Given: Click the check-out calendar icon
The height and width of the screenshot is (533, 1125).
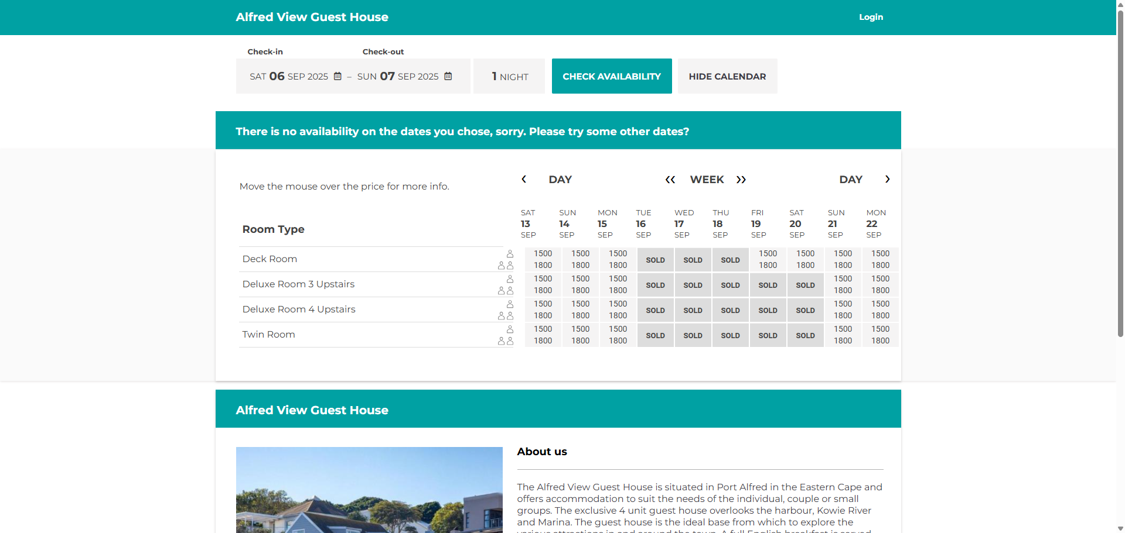Looking at the screenshot, I should pos(448,76).
